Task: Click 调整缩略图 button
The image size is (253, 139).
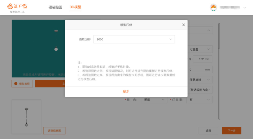Action: pos(54,131)
